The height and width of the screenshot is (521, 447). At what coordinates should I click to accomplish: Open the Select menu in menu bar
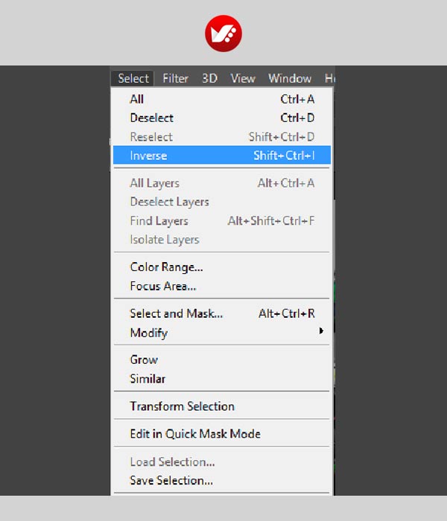(x=133, y=78)
